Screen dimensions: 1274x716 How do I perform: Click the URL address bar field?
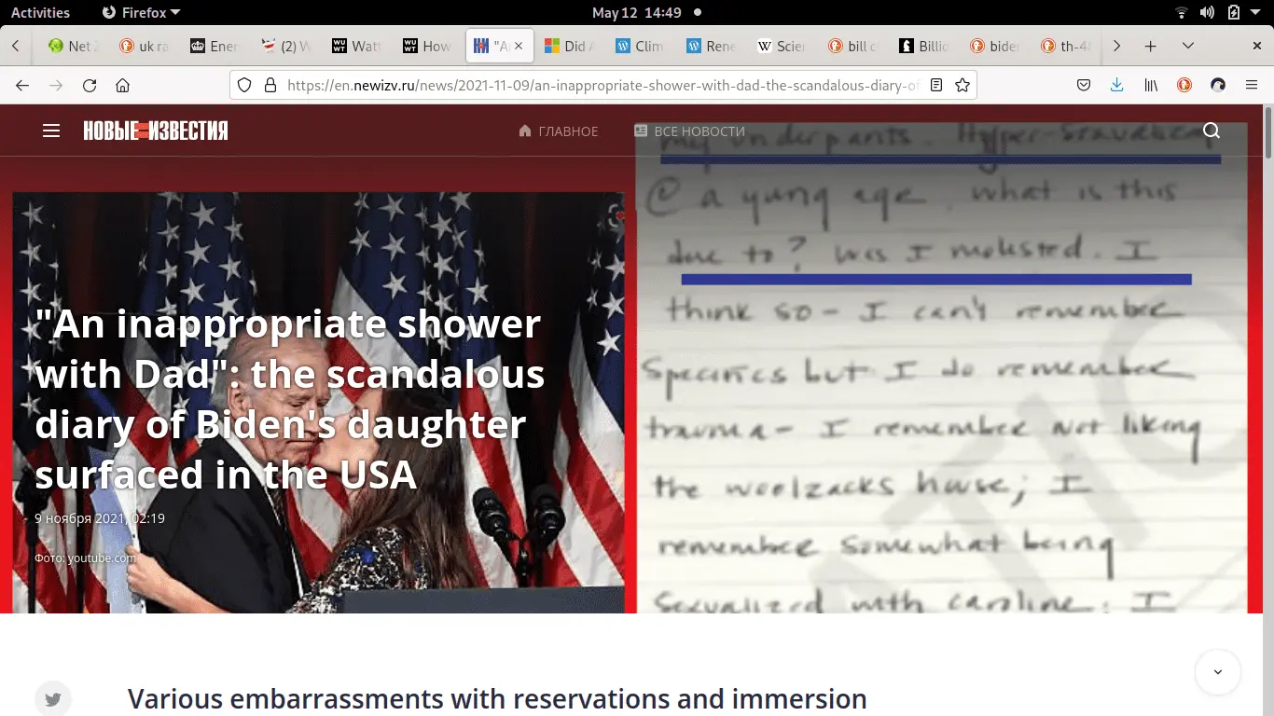click(x=597, y=85)
